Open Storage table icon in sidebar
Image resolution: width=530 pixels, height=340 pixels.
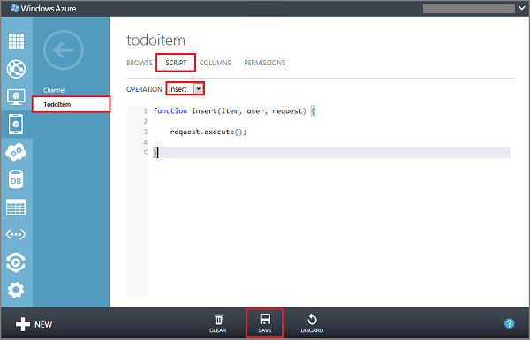point(16,208)
